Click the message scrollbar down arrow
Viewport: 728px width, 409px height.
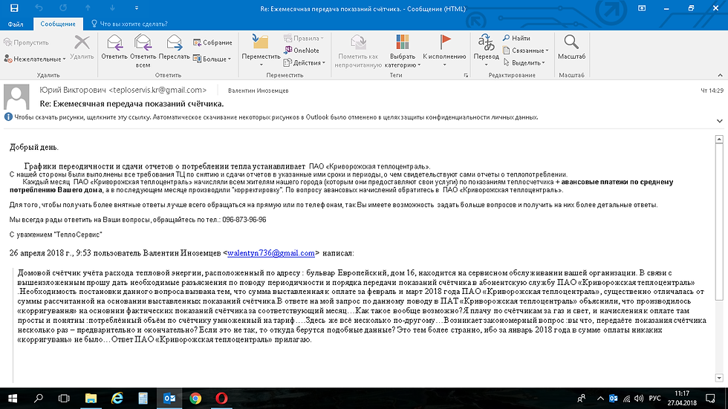[x=719, y=378]
